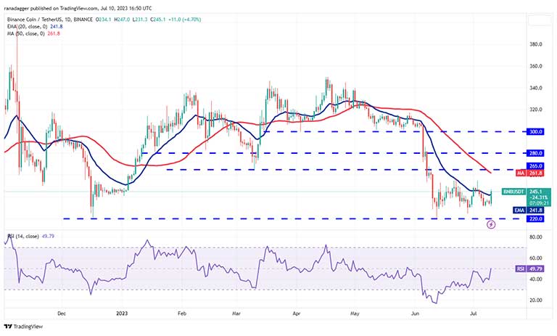This screenshot has height=336, width=557.
Task: Click the 320.0 price axis value
Action: tap(536, 110)
